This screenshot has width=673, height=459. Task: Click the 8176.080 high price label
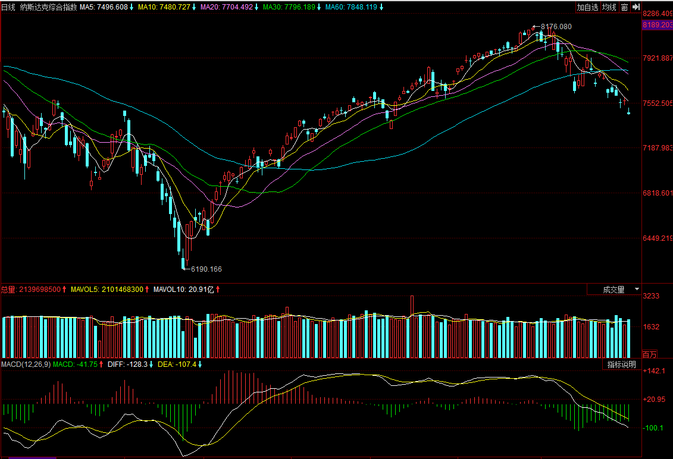[x=556, y=27]
